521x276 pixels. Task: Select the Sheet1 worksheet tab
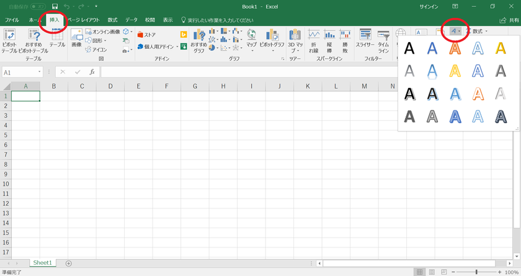point(43,263)
